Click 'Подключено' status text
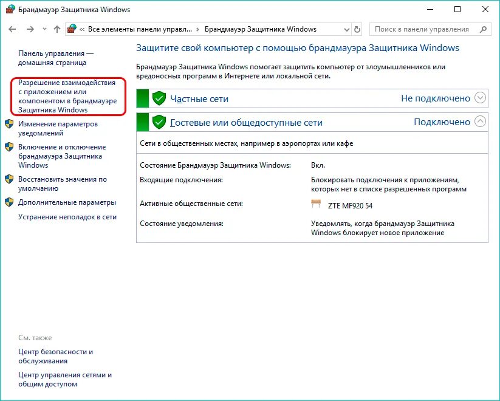500x401 pixels. [442, 122]
